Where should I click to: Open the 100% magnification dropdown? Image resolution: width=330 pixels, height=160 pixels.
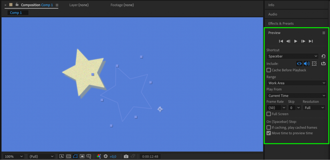click(x=14, y=156)
